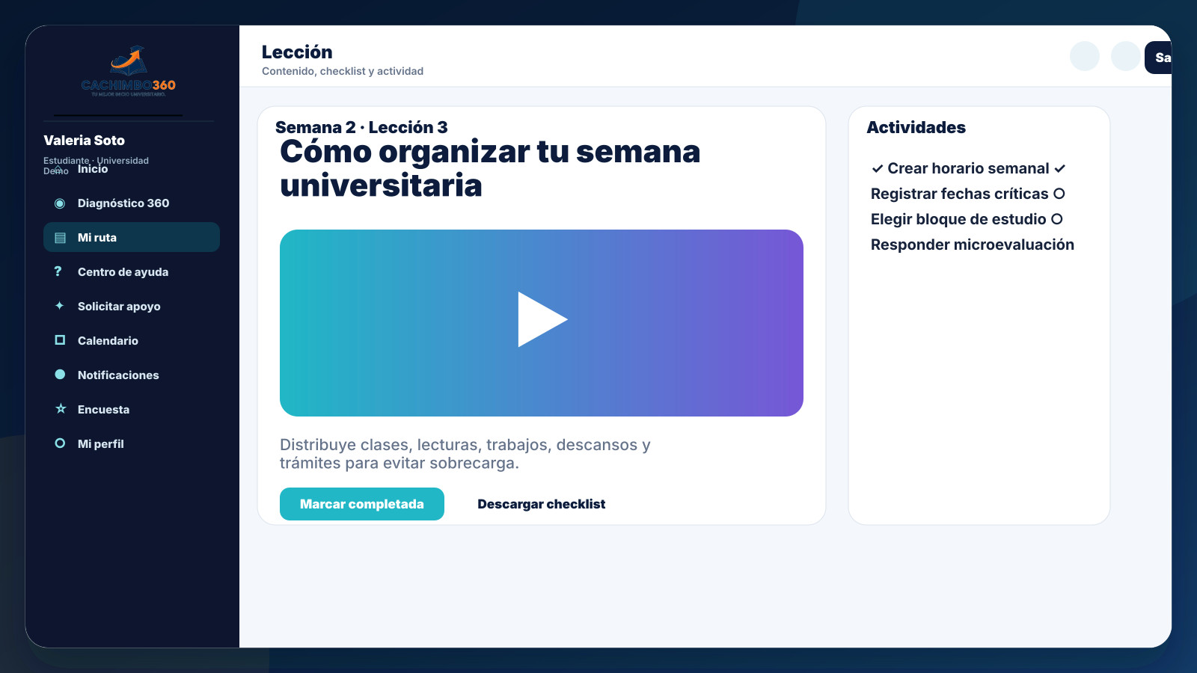Open Calendario in the sidebar
This screenshot has width=1197, height=673.
pos(132,341)
